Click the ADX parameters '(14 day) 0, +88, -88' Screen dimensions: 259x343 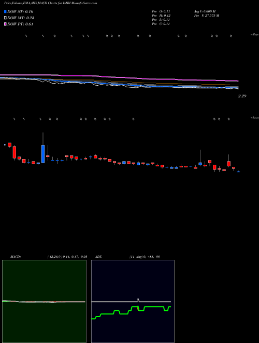(x=144, y=257)
